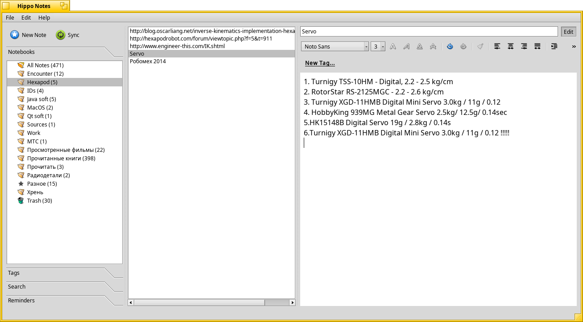Open the Noto Sans font dropdown
583x322 pixels.
[x=335, y=46]
